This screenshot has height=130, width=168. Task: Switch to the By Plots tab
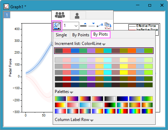[101, 34]
